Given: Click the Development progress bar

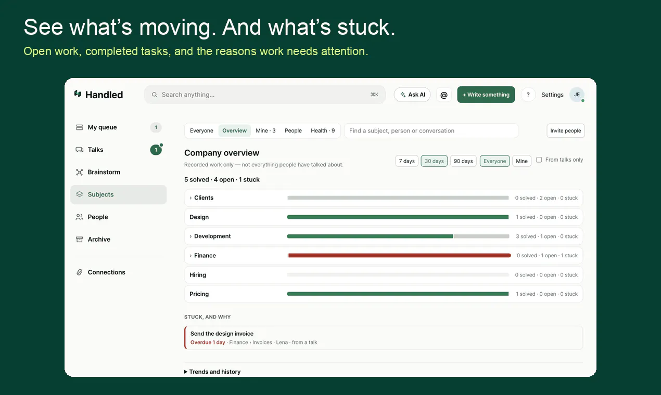Looking at the screenshot, I should (x=398, y=236).
